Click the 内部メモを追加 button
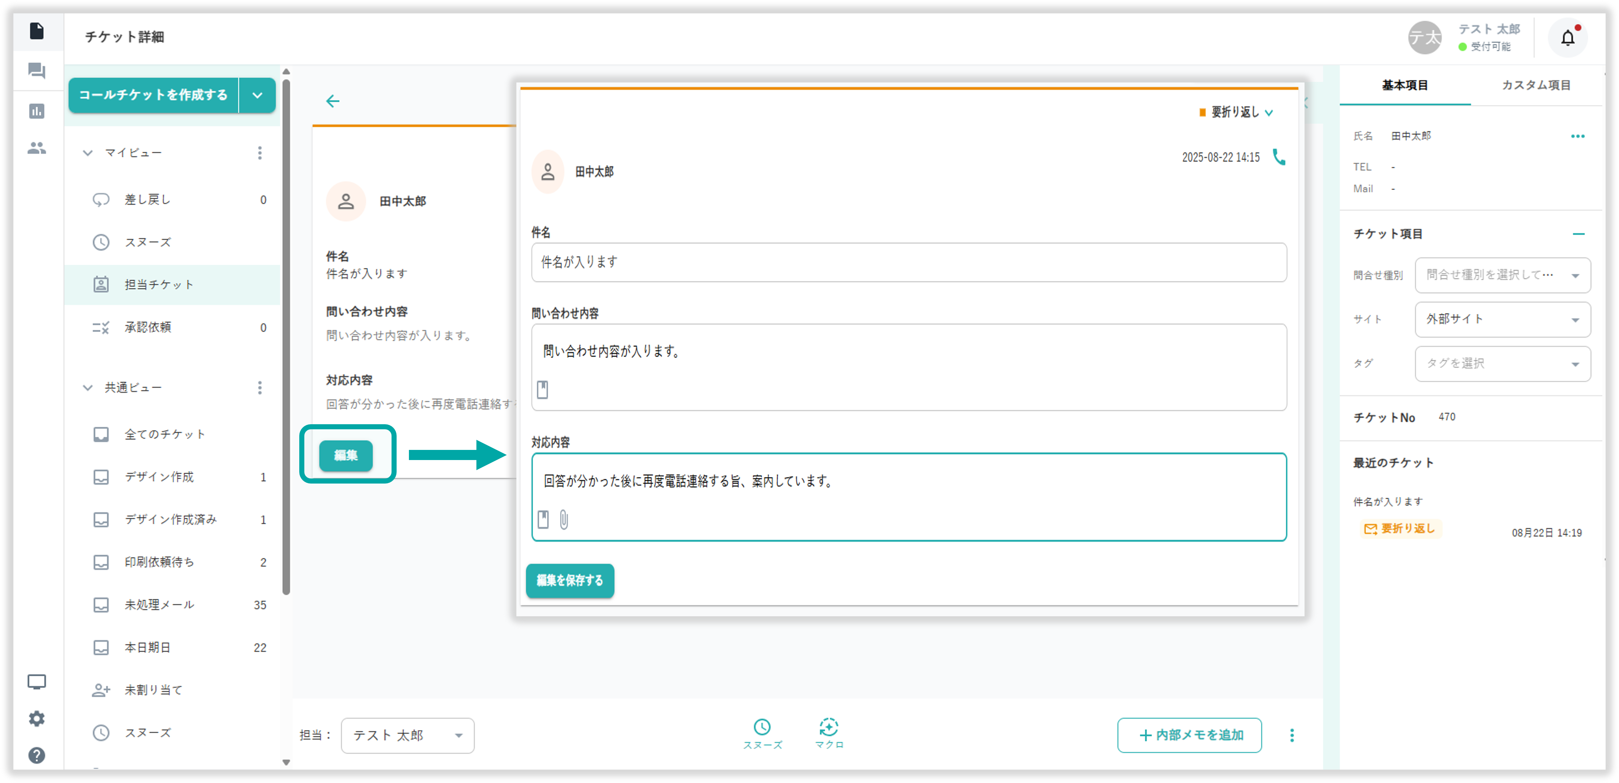1619x783 pixels. (1189, 735)
